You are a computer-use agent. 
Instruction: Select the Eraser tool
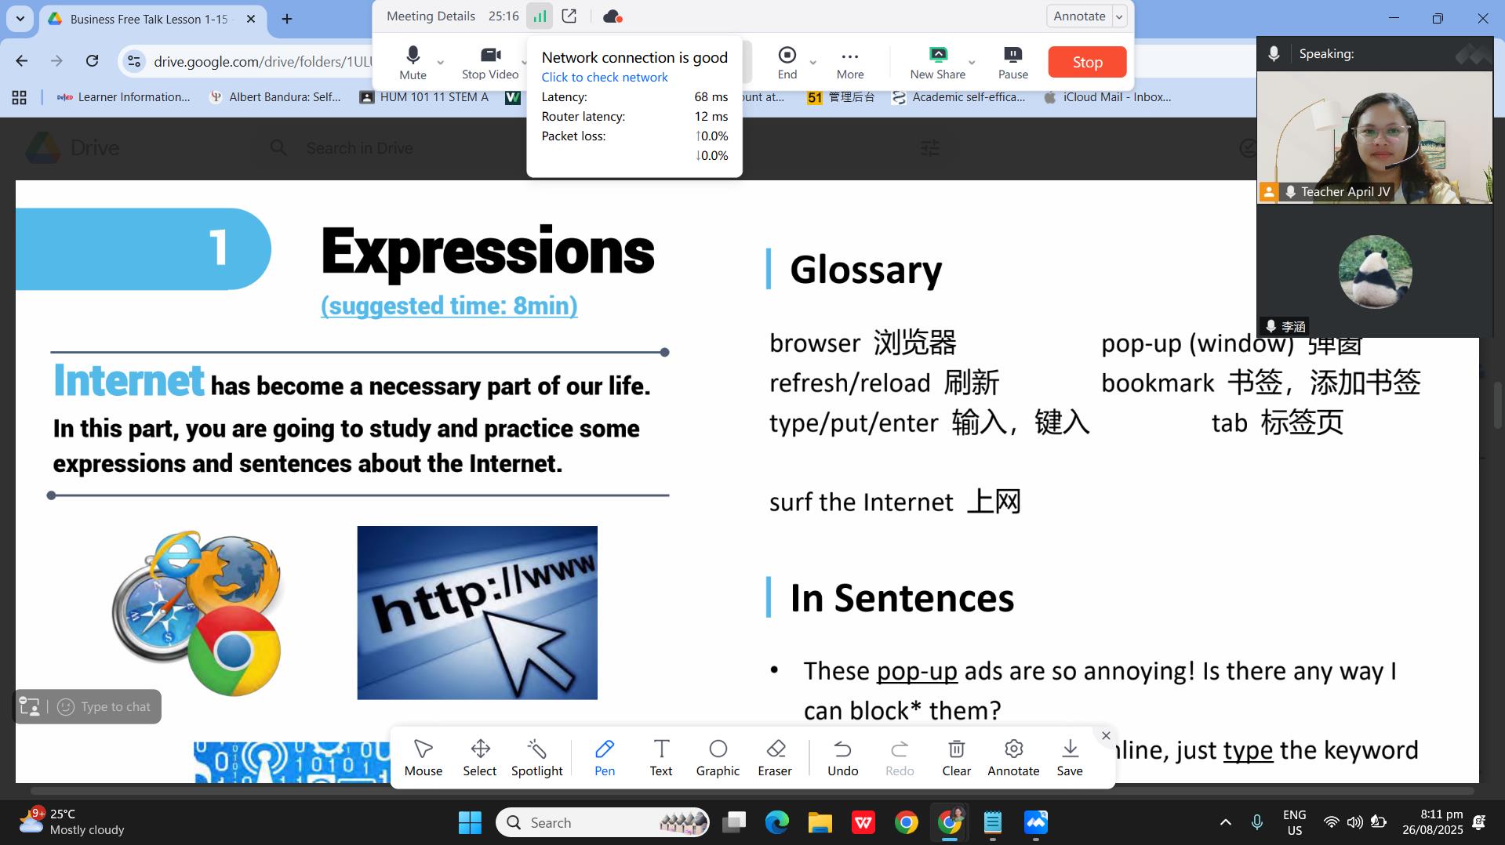[775, 757]
